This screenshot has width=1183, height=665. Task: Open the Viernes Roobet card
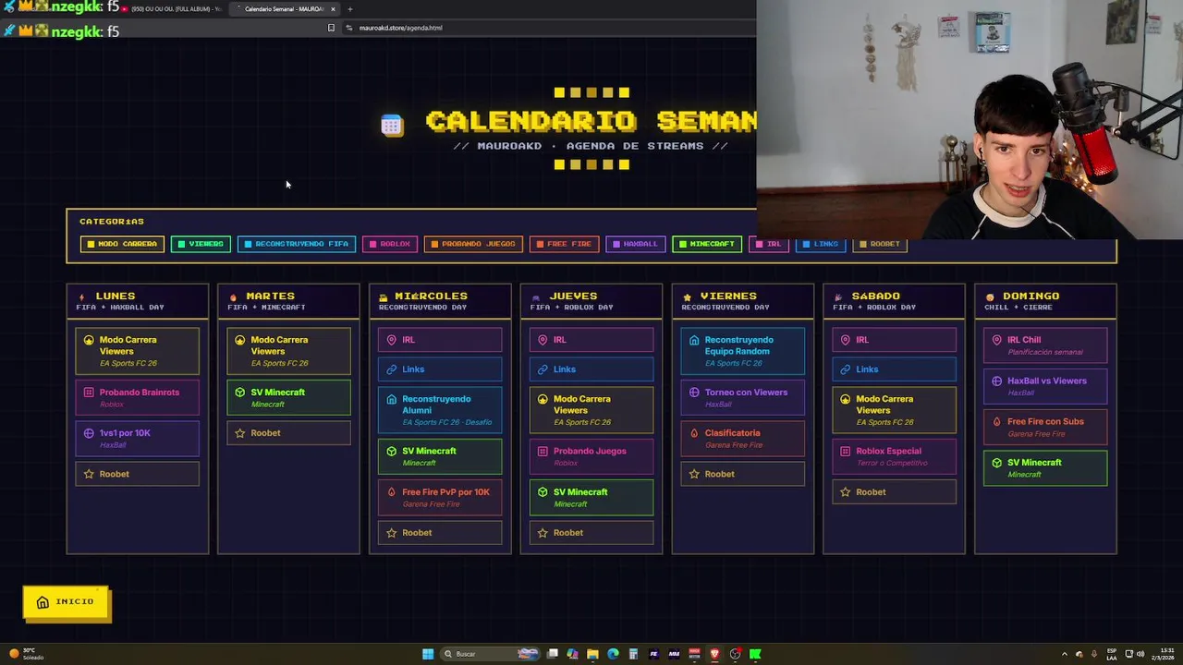tap(742, 474)
